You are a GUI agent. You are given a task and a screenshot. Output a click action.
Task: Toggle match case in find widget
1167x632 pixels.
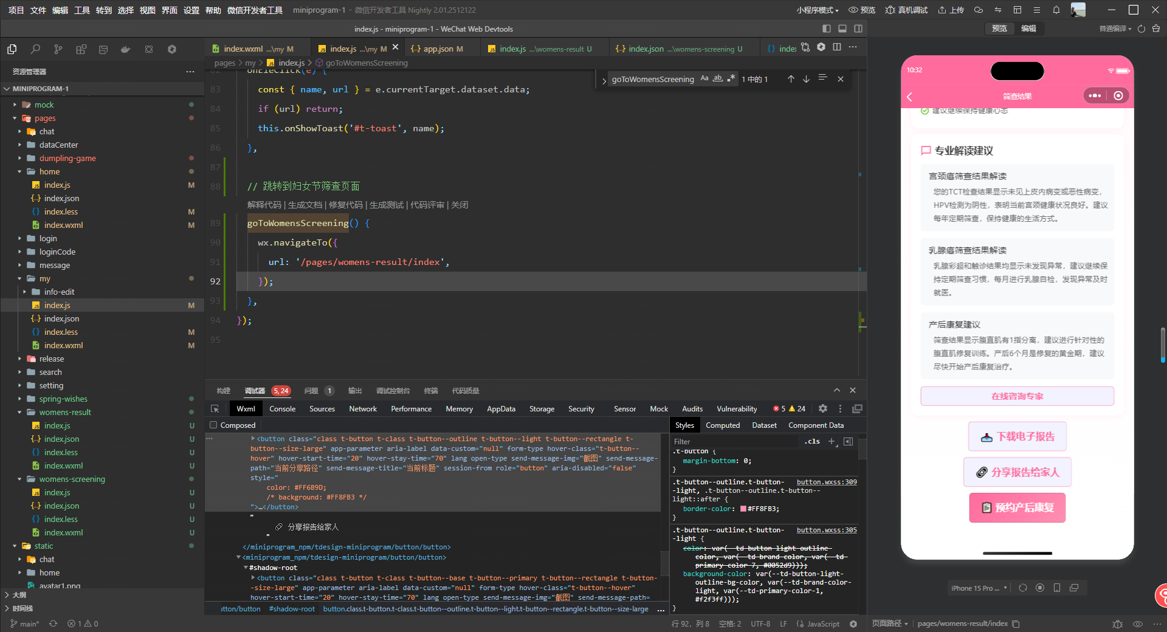(x=704, y=78)
